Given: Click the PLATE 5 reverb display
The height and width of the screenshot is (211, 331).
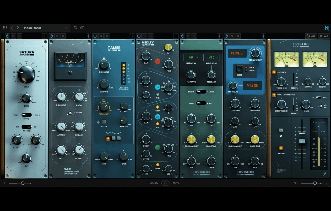Looking at the screenshot, I should [237, 53].
